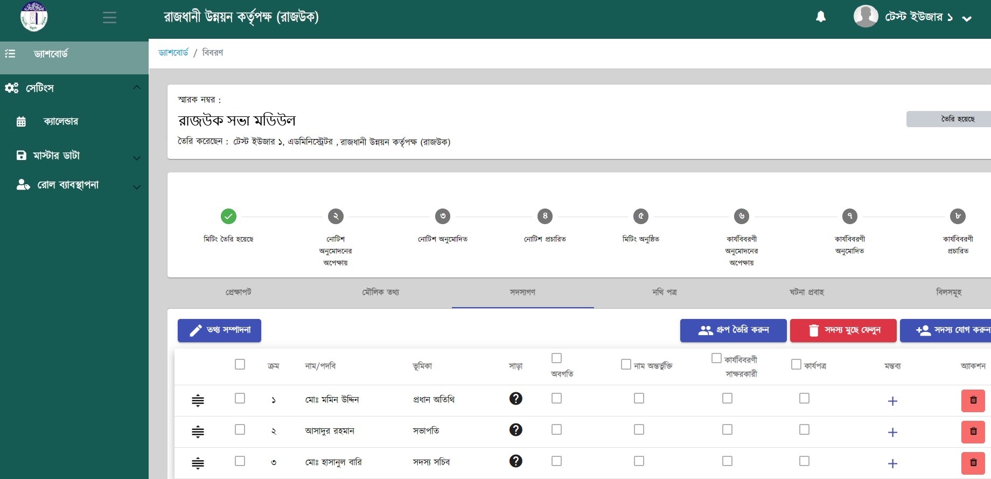
Task: Click step ৫ মিটিং অনুষ্ঠিত circle
Action: click(x=641, y=217)
